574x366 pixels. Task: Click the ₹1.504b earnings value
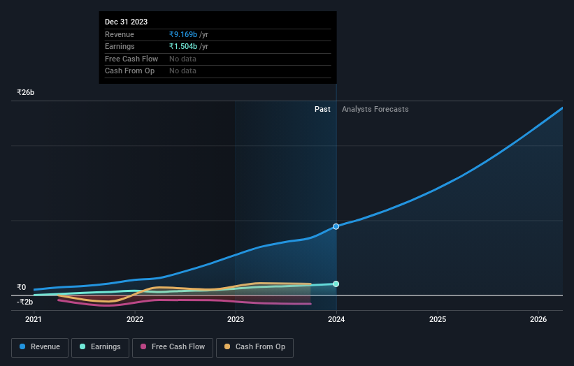[183, 46]
